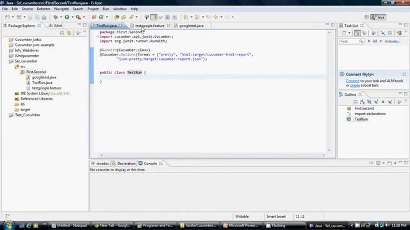Switch to the JUnit view tab

55,26
